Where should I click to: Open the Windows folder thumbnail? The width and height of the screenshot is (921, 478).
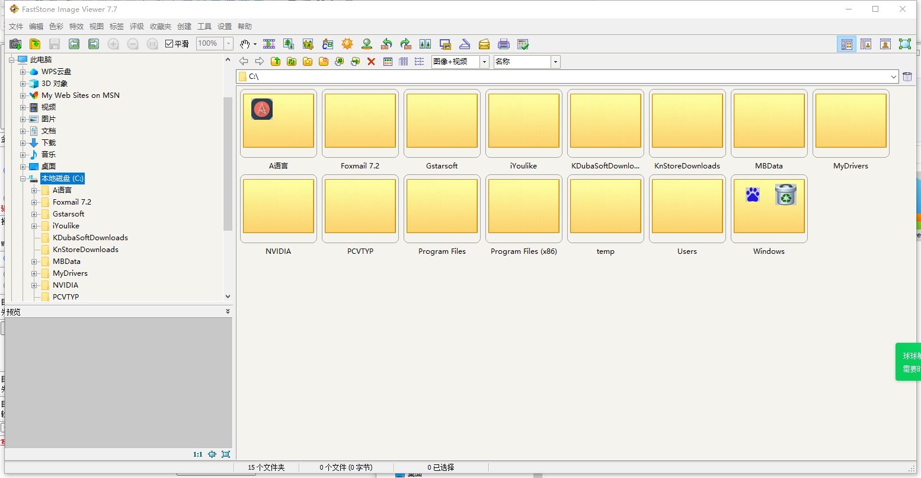[769, 208]
